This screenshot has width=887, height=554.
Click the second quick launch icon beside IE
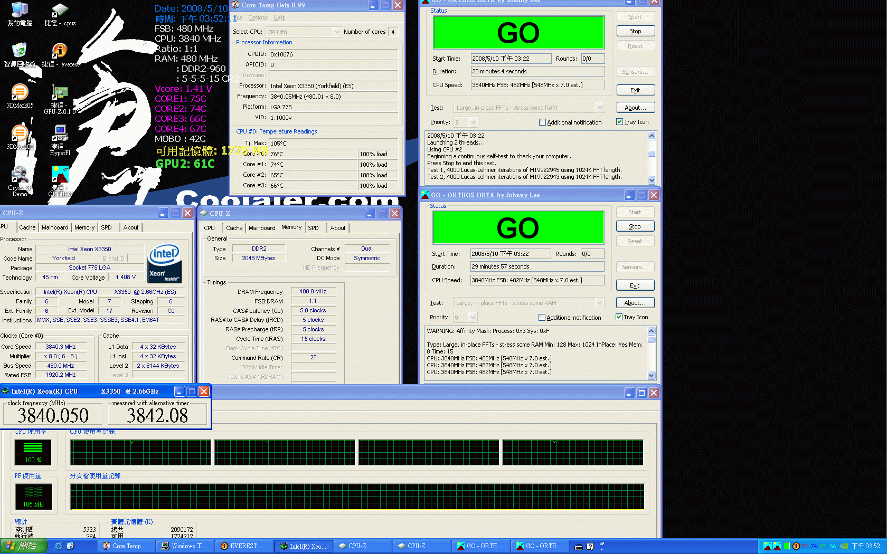click(x=70, y=546)
